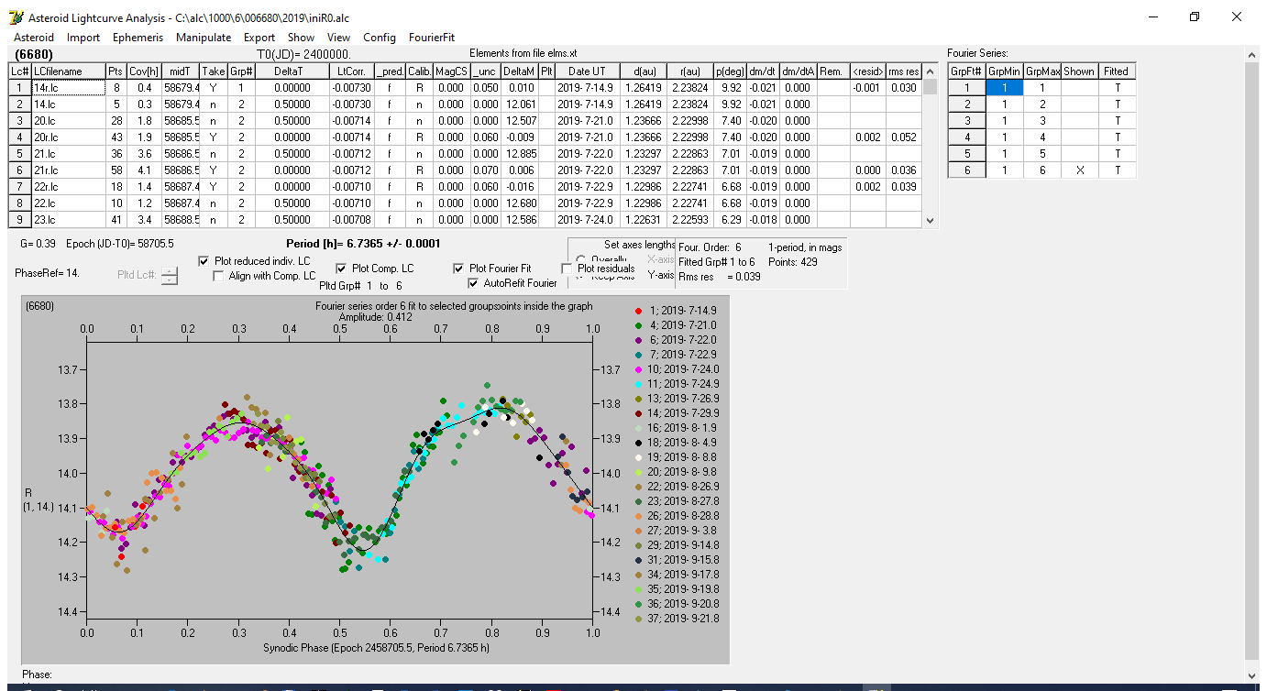1267x691 pixels.
Task: Click legend entry 10; 2019- 7-24.0
Action: (677, 369)
